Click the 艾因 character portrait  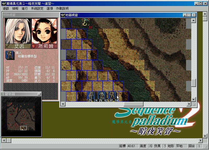tap(18, 31)
